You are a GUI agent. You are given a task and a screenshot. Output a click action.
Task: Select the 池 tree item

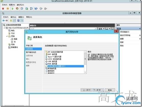pos(15,42)
